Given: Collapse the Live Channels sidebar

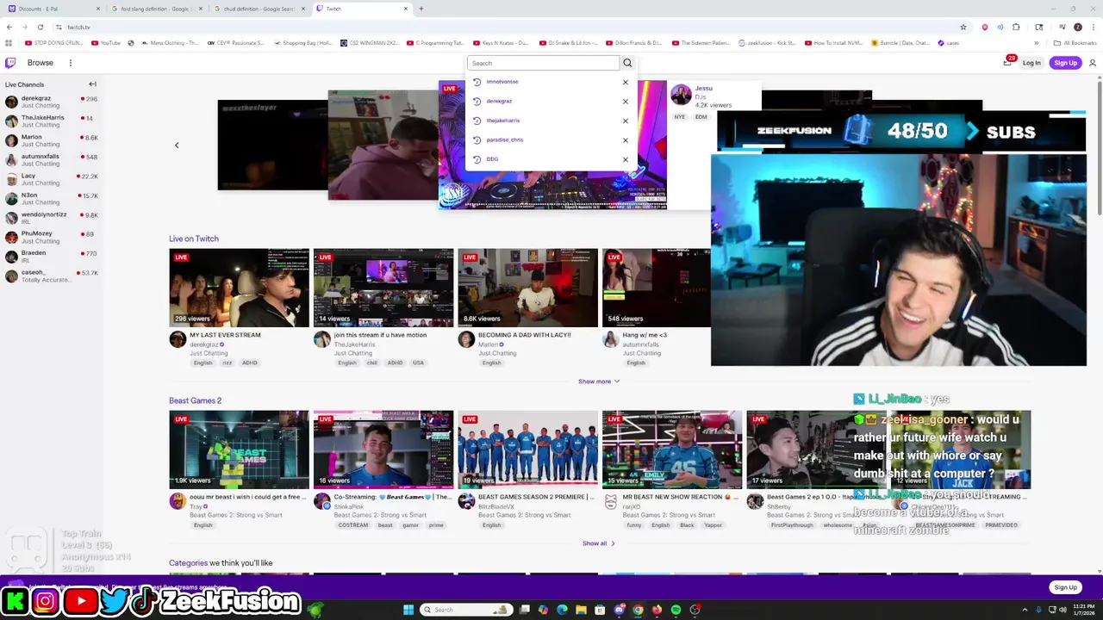Looking at the screenshot, I should click(92, 84).
